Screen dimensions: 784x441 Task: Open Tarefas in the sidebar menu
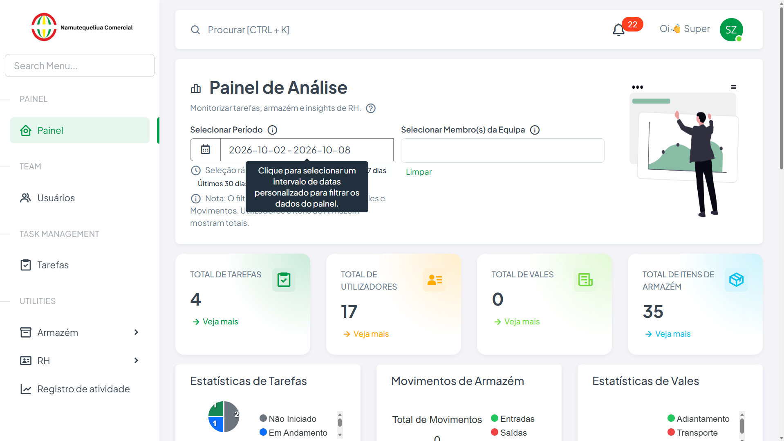80,265
